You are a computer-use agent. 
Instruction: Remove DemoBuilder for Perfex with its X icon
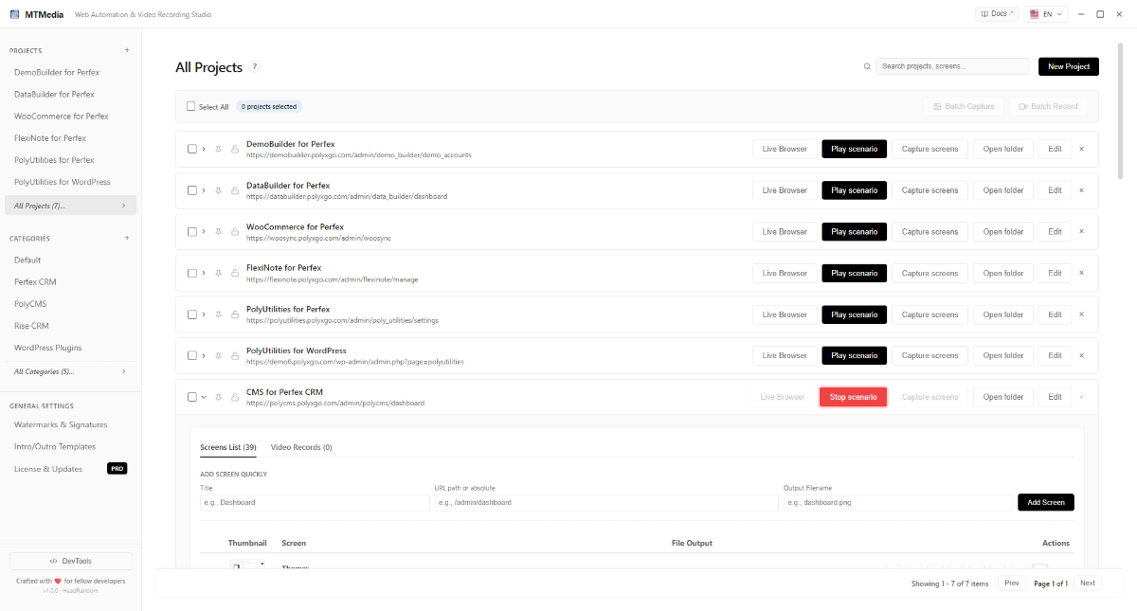(x=1081, y=149)
